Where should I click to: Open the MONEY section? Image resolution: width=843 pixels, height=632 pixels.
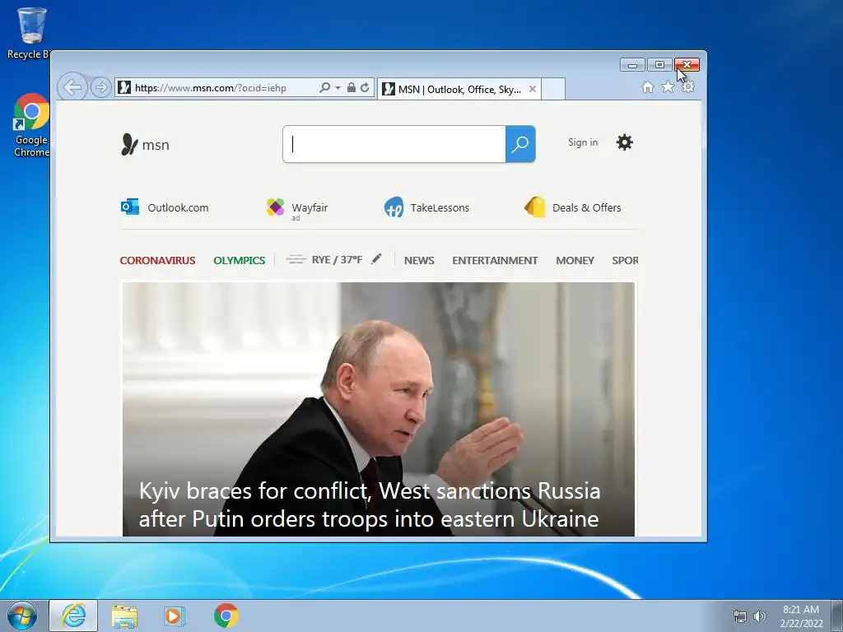(x=575, y=261)
